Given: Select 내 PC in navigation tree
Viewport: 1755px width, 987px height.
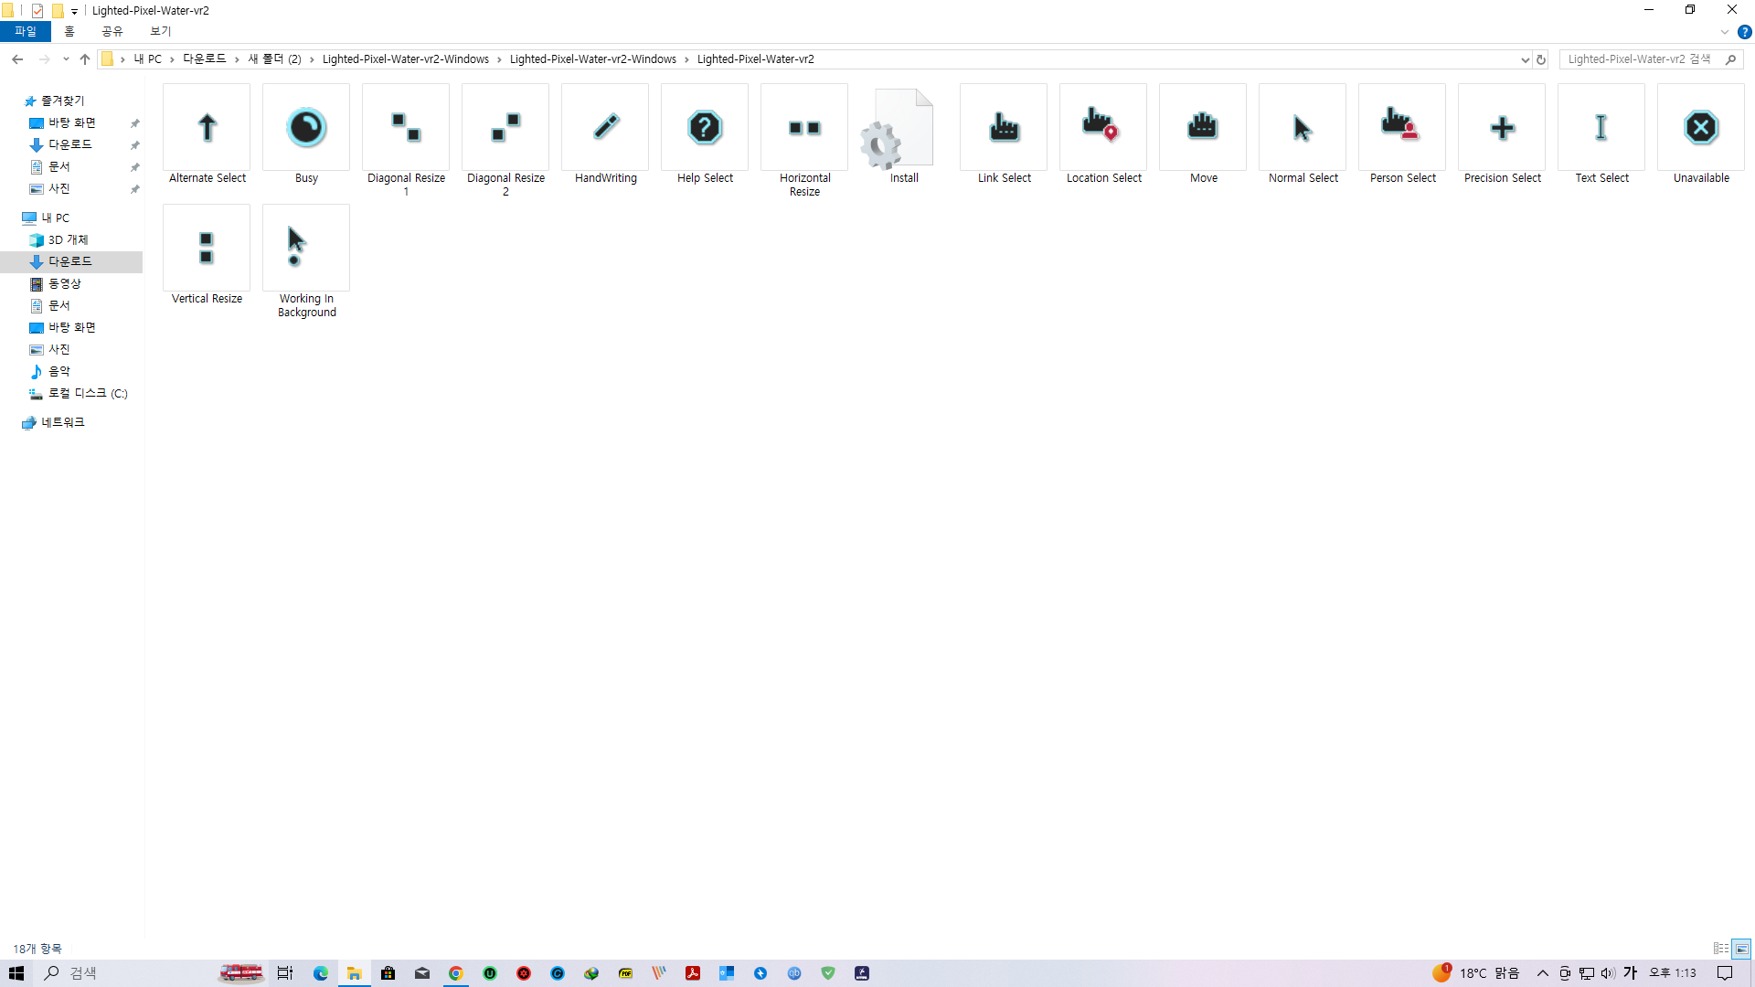Looking at the screenshot, I should pos(55,218).
